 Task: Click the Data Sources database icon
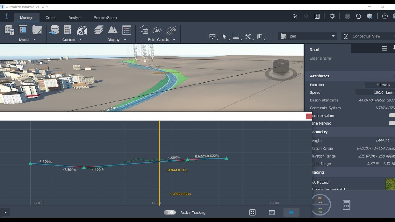[x=54, y=30]
